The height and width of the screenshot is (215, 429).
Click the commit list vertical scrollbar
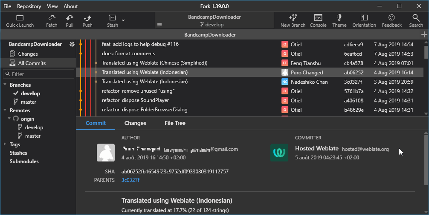click(x=426, y=51)
